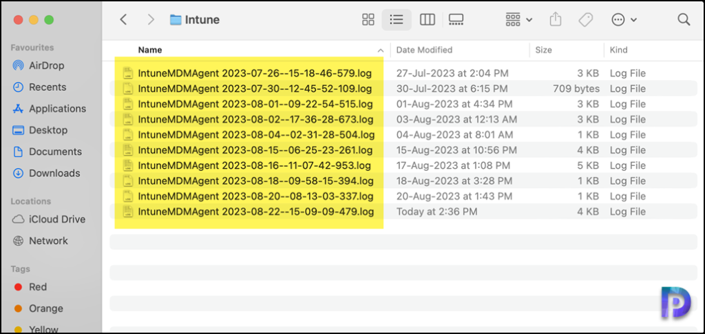
Task: Select the Red tag
Action: [x=30, y=286]
